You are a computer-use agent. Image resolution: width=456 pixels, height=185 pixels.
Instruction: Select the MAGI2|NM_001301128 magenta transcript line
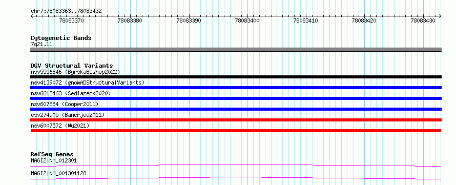[236, 178]
